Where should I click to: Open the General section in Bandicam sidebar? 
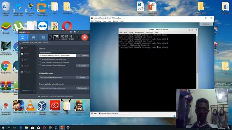pyautogui.click(x=25, y=54)
